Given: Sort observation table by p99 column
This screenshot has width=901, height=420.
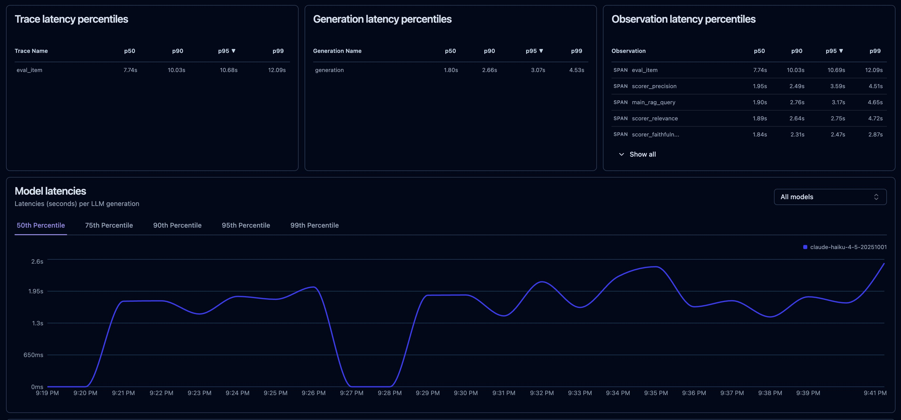Looking at the screenshot, I should pos(875,51).
